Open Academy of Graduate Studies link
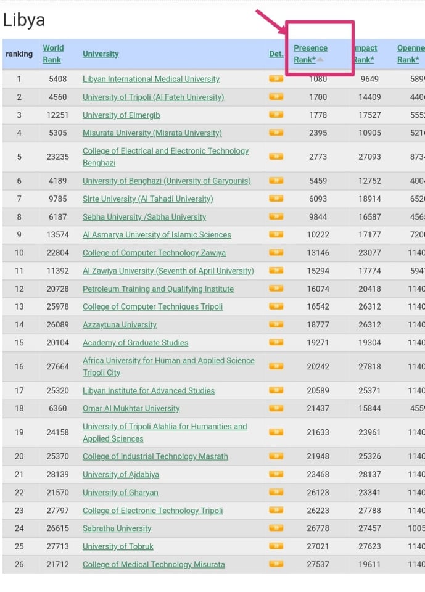425x592 pixels. [135, 343]
